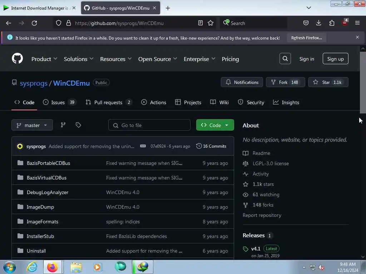Fork the repository with Fork button
This screenshot has width=366, height=274.
[285, 82]
